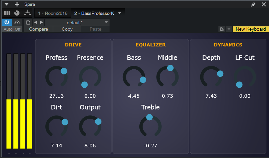Click the Bass knob
The image size is (269, 158).
click(134, 77)
